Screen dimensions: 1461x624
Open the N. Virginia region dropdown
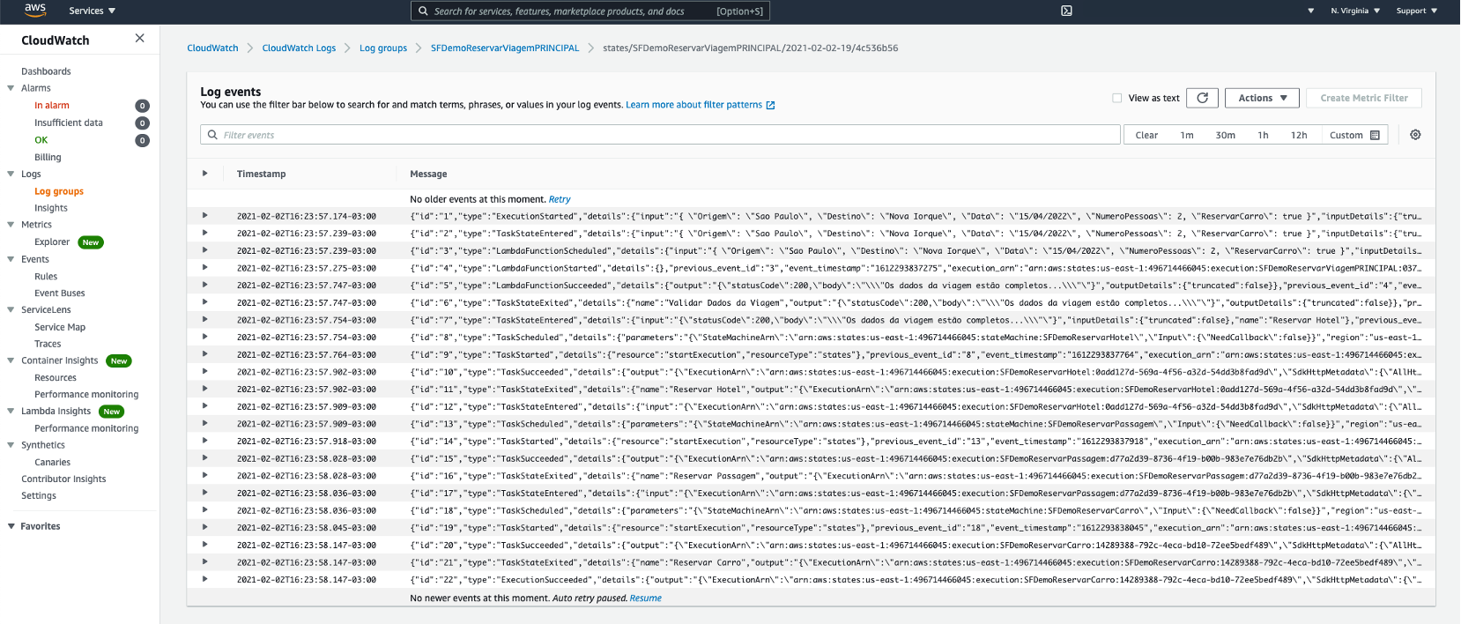point(1355,11)
